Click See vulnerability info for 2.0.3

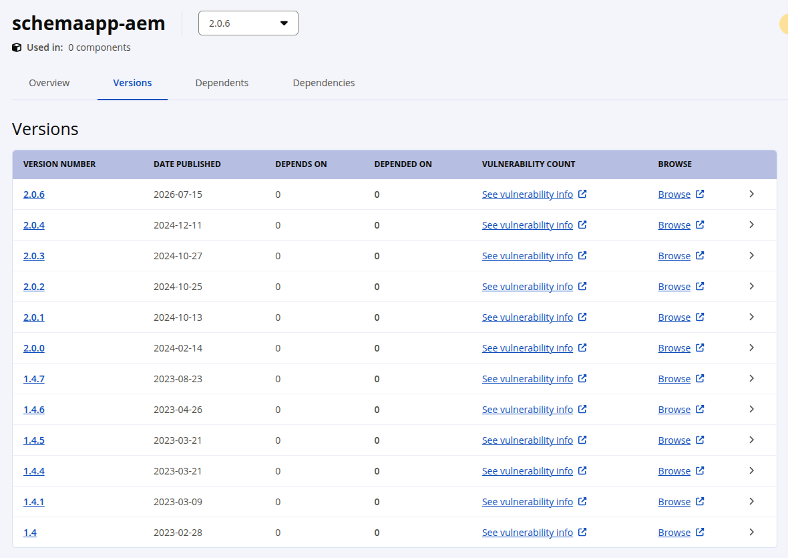[x=527, y=256]
